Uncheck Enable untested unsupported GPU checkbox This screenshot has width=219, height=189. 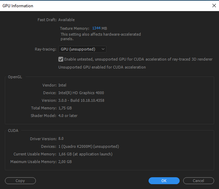point(61,59)
